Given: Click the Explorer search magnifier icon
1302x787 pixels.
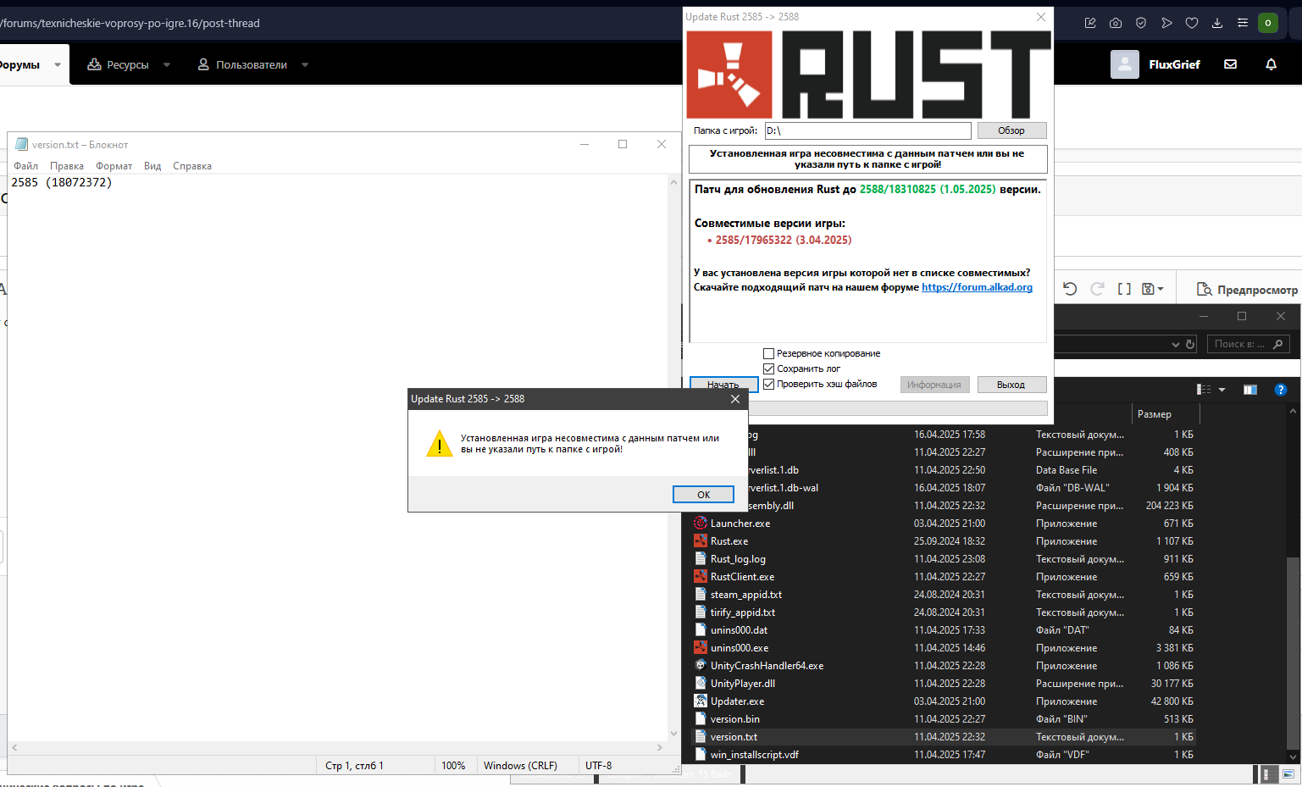Looking at the screenshot, I should coord(1278,344).
